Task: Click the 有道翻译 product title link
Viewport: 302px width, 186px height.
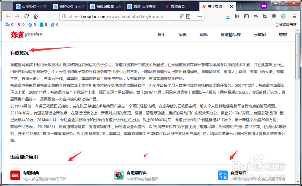Action: coord(239,173)
